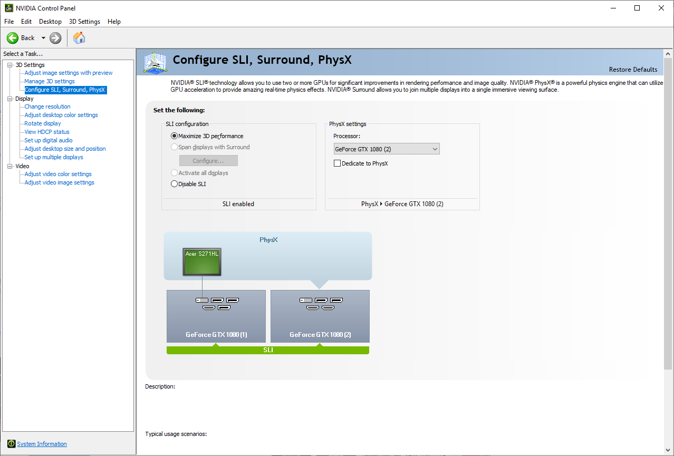Open the Desktop menu
674x456 pixels.
coord(50,22)
